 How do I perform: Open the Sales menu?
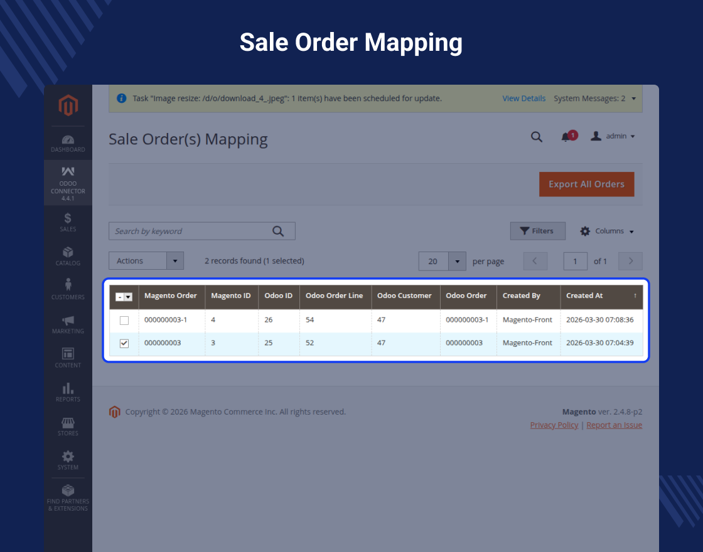tap(68, 222)
